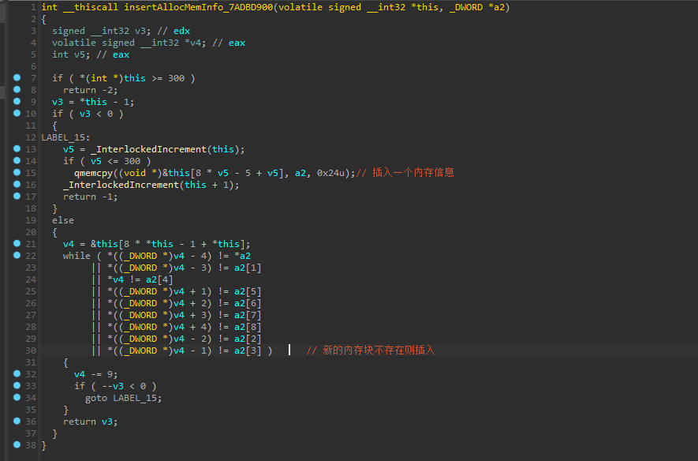The image size is (698, 461).
Task: Click the breakpoint dot on the qmemcpy line
Action: click(x=17, y=173)
